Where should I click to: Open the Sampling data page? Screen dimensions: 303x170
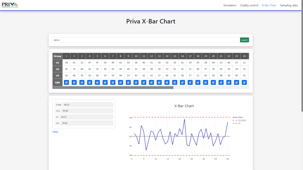tap(289, 5)
